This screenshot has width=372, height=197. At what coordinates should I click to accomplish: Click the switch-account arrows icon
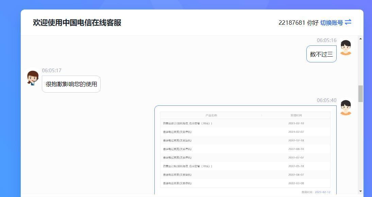point(348,22)
